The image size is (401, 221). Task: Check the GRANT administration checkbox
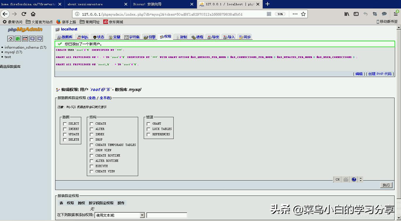148,124
